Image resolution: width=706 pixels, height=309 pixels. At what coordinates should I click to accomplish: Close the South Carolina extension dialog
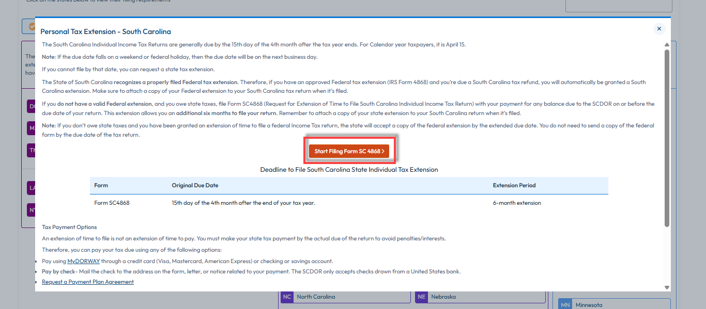pos(659,29)
